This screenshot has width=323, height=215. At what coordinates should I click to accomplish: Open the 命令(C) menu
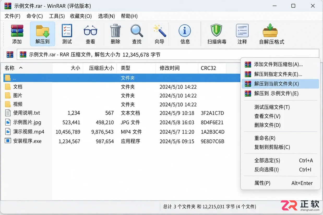click(x=35, y=16)
